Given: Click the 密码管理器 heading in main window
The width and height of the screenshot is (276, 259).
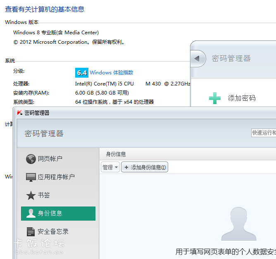Looking at the screenshot, I should point(44,133).
